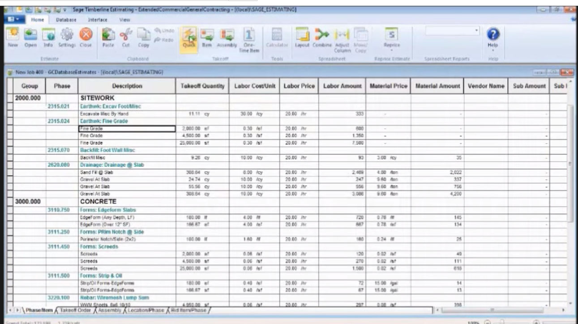Select the Location/Phase sheet tab
578x324 pixels.
tap(146, 310)
